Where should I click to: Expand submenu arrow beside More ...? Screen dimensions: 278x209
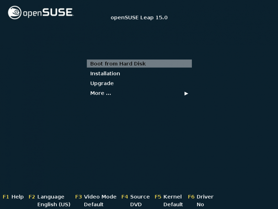186,93
